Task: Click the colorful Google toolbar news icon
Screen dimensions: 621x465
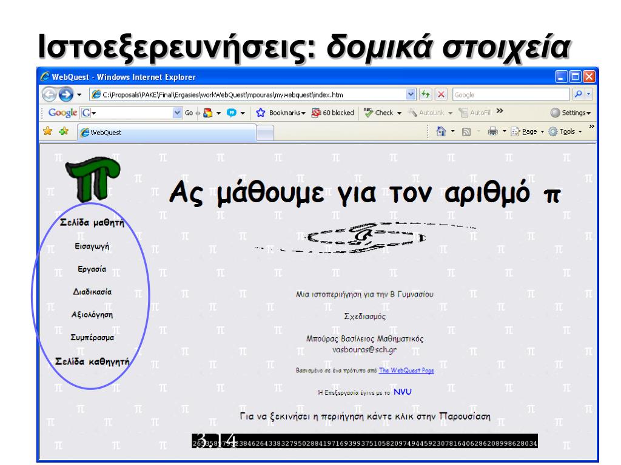Action: pos(207,113)
